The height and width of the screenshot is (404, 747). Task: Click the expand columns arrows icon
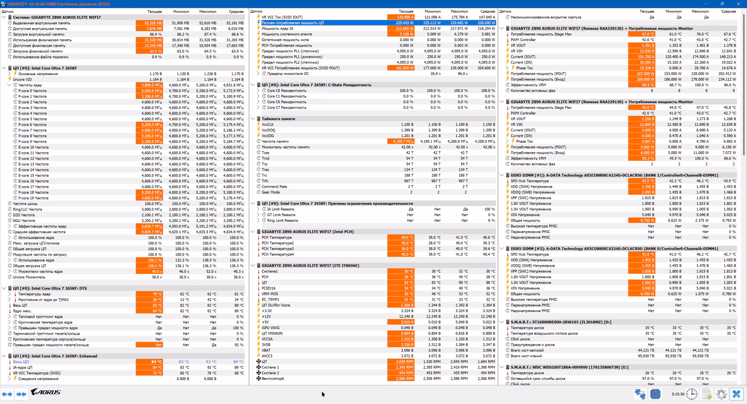[x=7, y=394]
